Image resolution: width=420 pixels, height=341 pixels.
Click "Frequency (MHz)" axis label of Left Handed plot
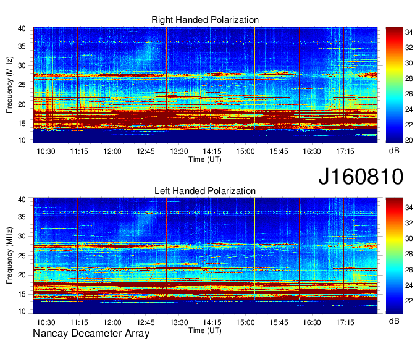(x=9, y=256)
